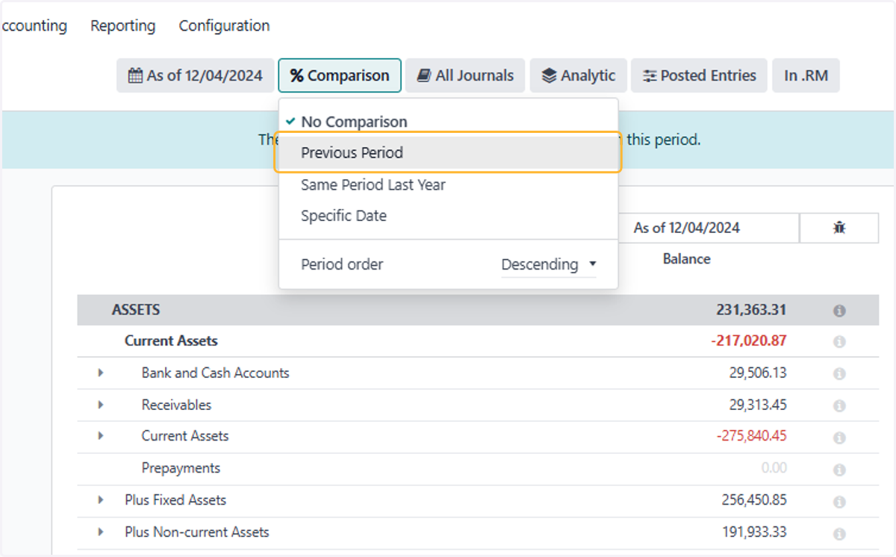Click the amount 191,933.33

tap(754, 532)
